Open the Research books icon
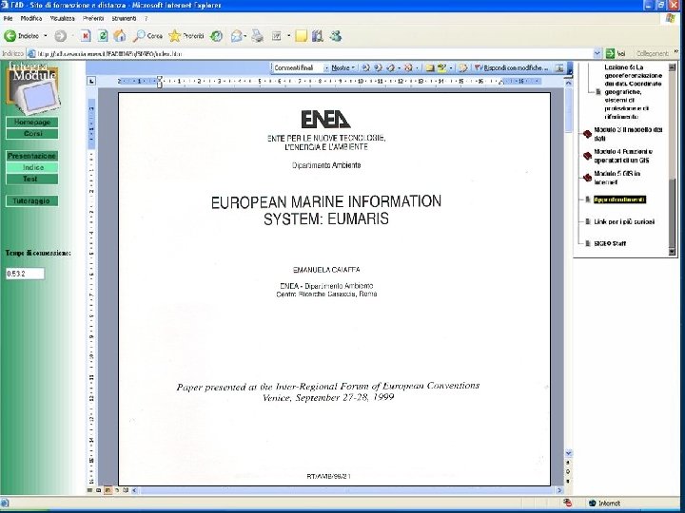 coord(318,36)
